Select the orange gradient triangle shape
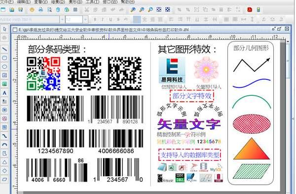This screenshot has height=194, width=296. pos(252,149)
